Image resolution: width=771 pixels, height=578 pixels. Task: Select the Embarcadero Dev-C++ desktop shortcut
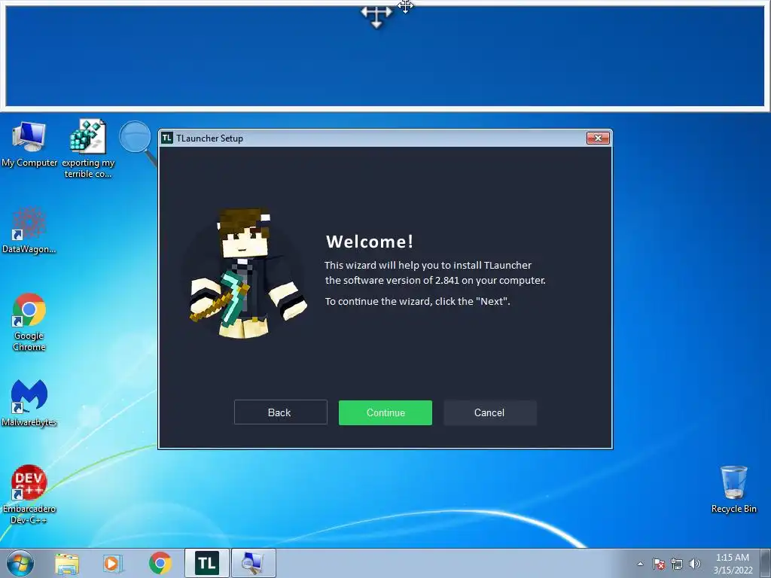[x=29, y=494]
